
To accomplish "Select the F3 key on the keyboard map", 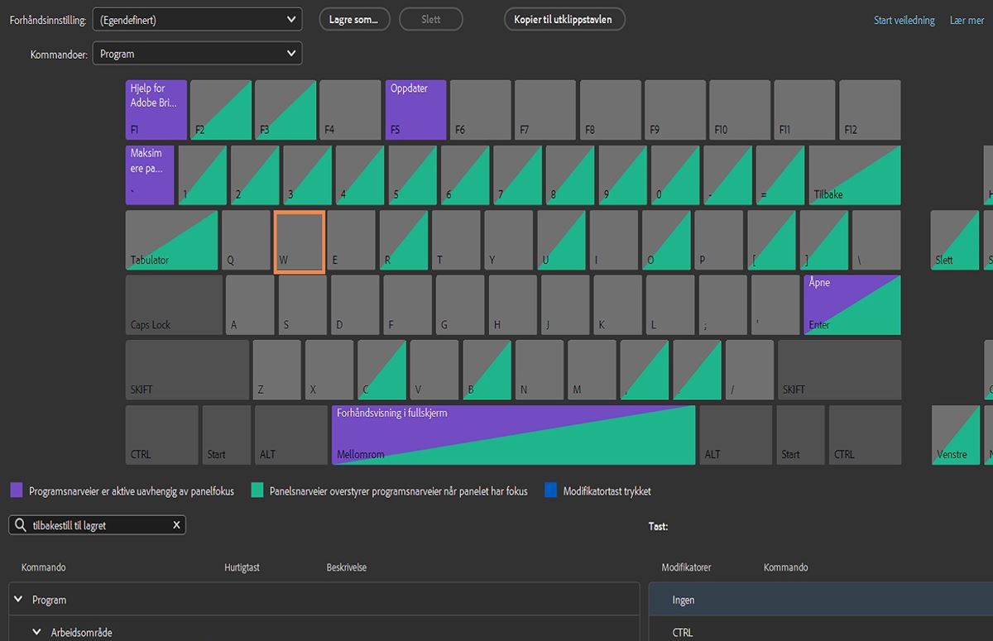I will [285, 110].
